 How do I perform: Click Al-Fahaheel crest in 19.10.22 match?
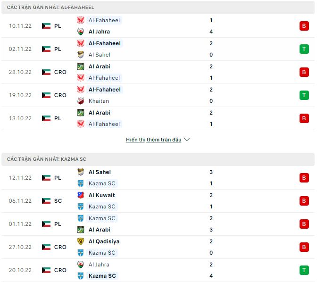click(x=81, y=90)
